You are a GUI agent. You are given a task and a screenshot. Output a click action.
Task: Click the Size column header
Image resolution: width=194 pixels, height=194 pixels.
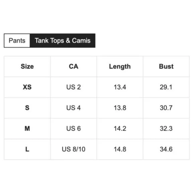[27, 67]
